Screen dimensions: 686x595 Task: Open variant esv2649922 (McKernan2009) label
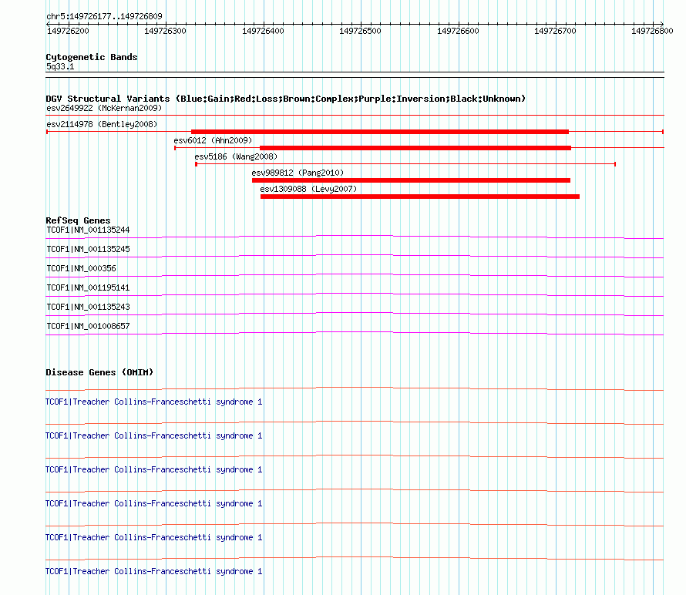click(104, 108)
